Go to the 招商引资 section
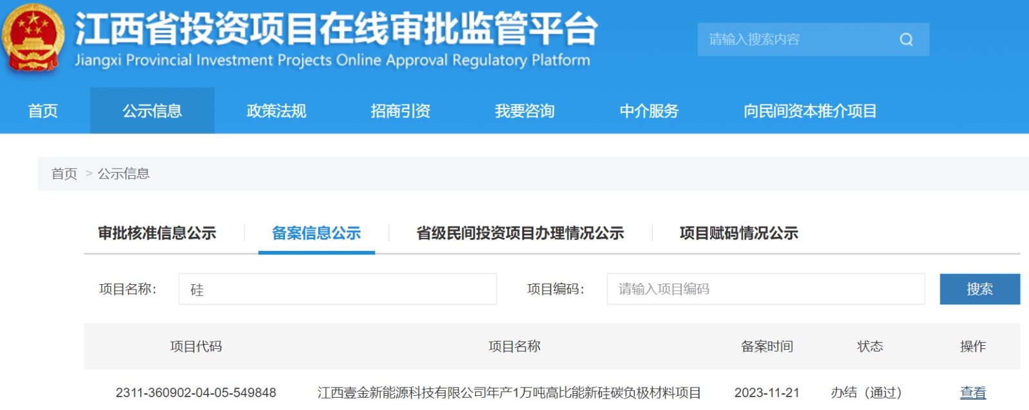Screen dimensions: 1029x410 point(400,111)
